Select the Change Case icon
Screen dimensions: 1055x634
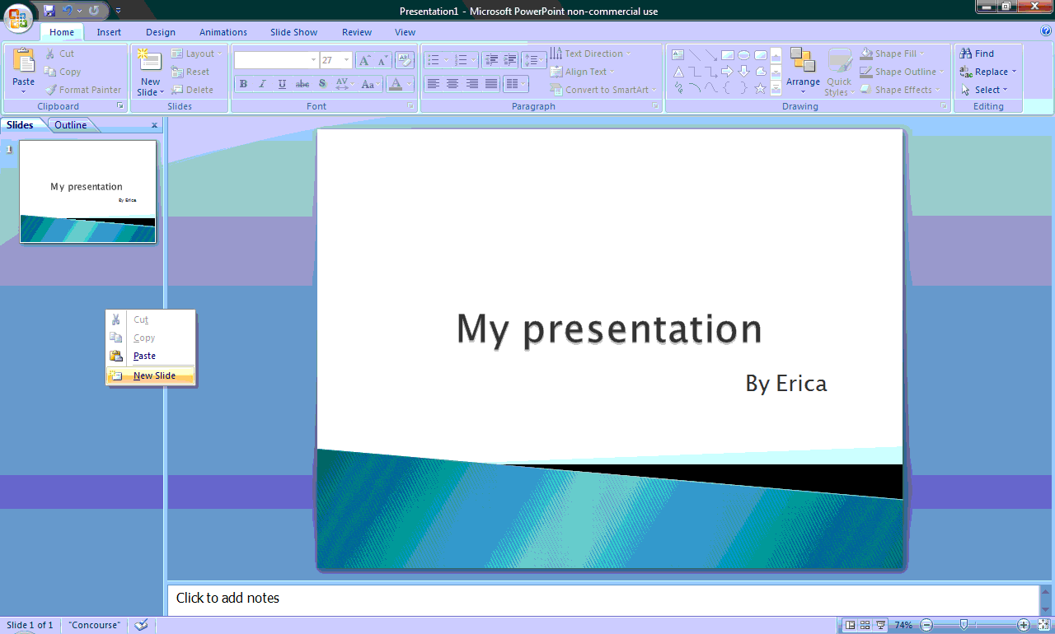tap(369, 83)
